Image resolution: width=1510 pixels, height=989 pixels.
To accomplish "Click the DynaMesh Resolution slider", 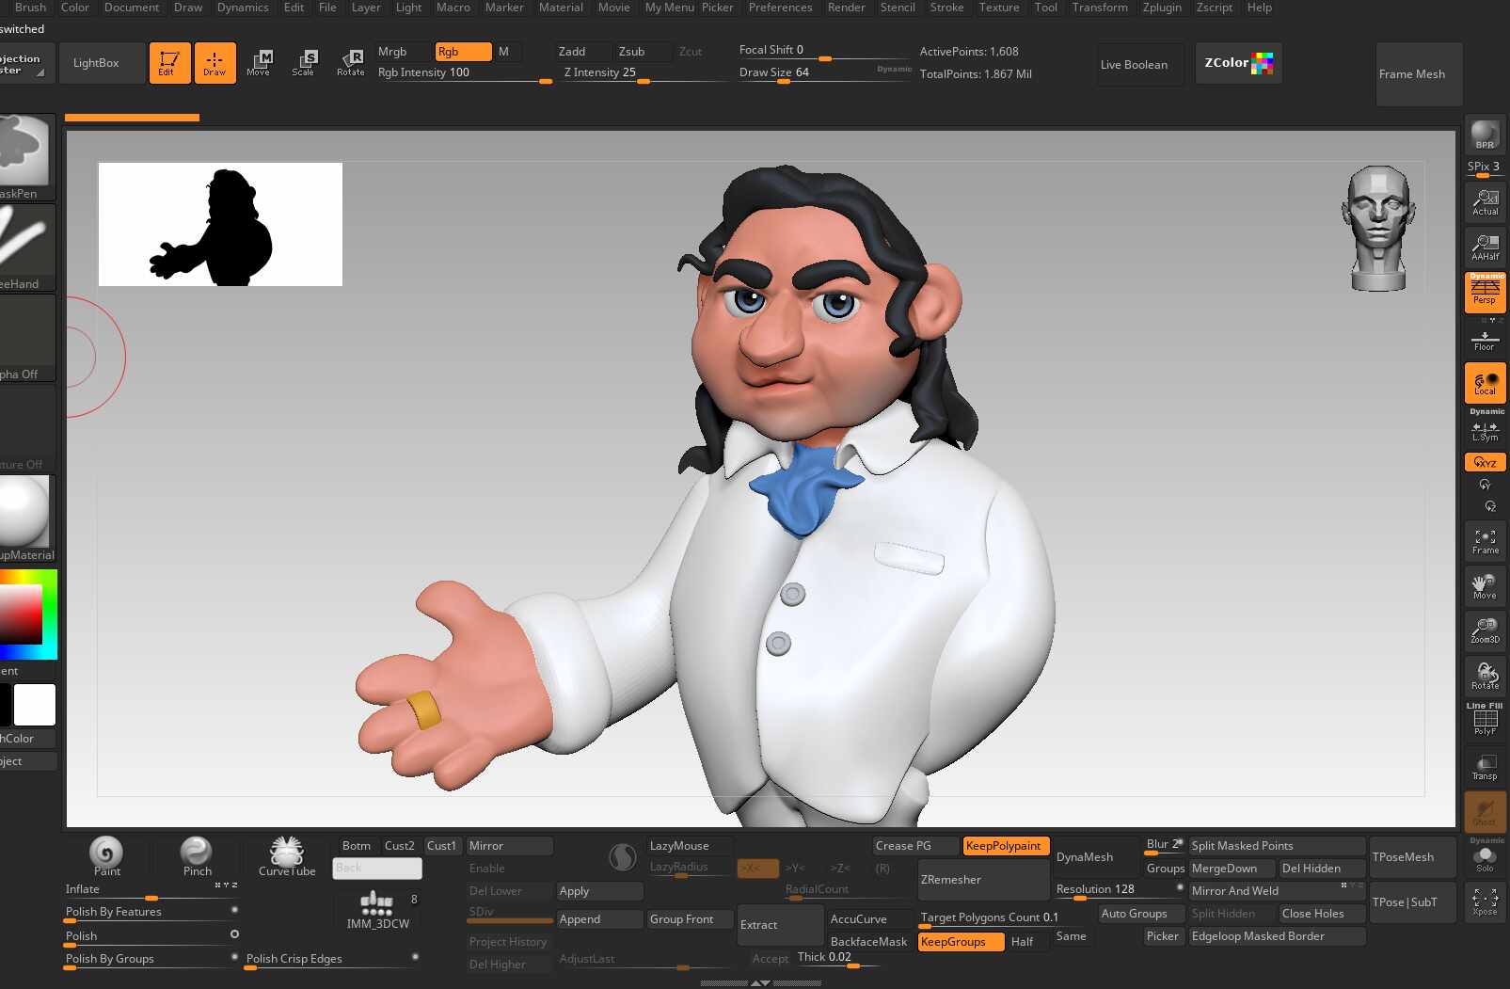I will [1119, 890].
